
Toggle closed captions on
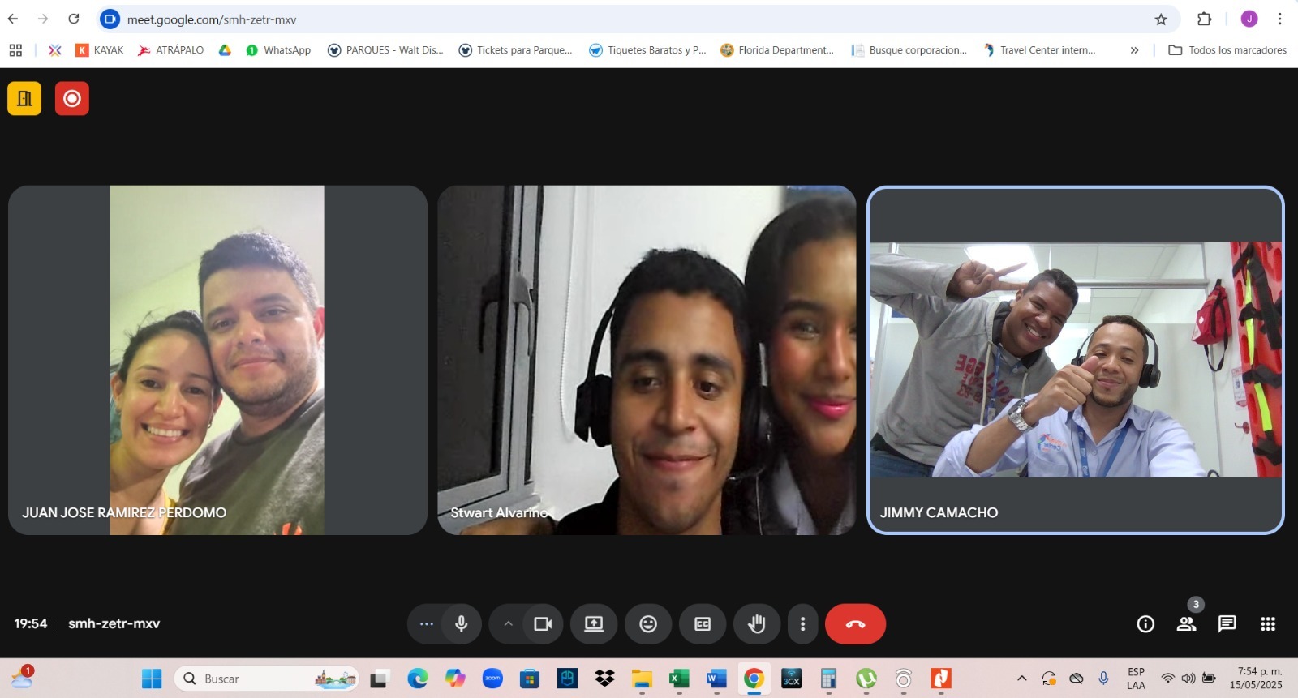point(703,623)
